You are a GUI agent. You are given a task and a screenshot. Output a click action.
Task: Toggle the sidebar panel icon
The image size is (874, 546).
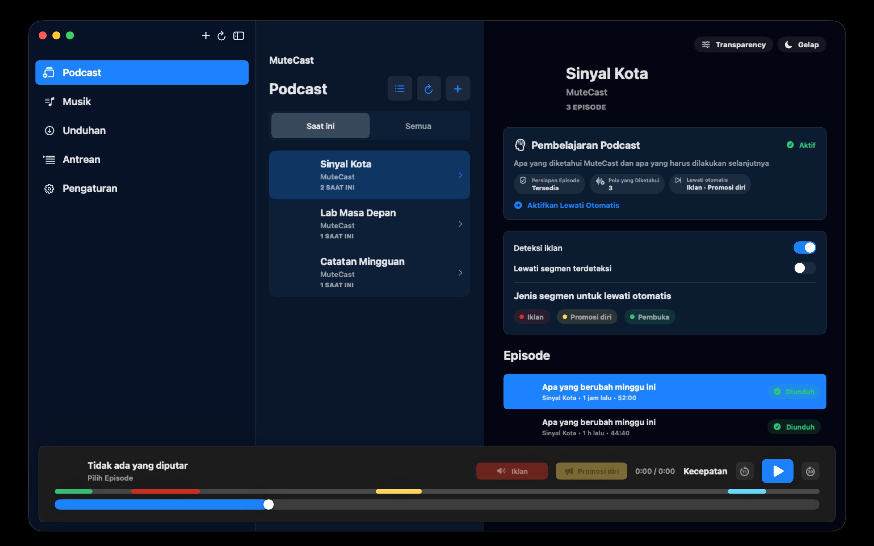tap(239, 36)
